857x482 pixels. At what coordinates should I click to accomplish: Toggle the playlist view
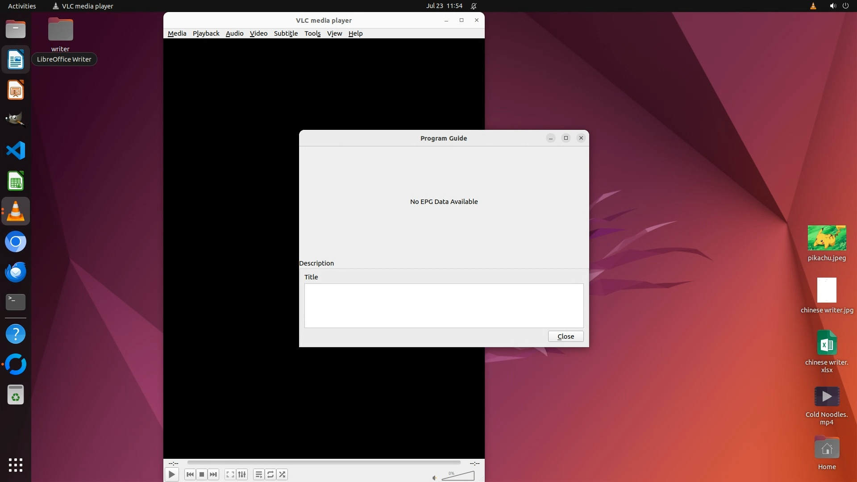258,474
